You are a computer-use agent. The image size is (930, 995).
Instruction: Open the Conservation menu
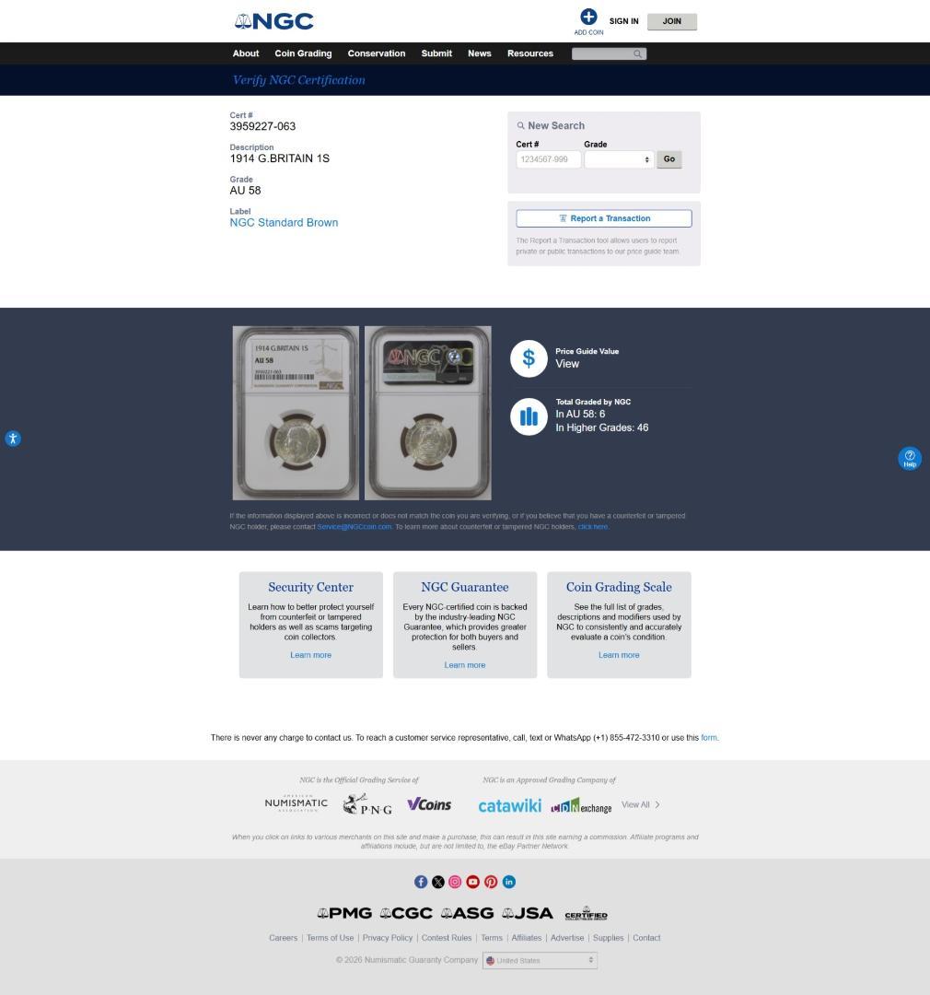click(377, 53)
